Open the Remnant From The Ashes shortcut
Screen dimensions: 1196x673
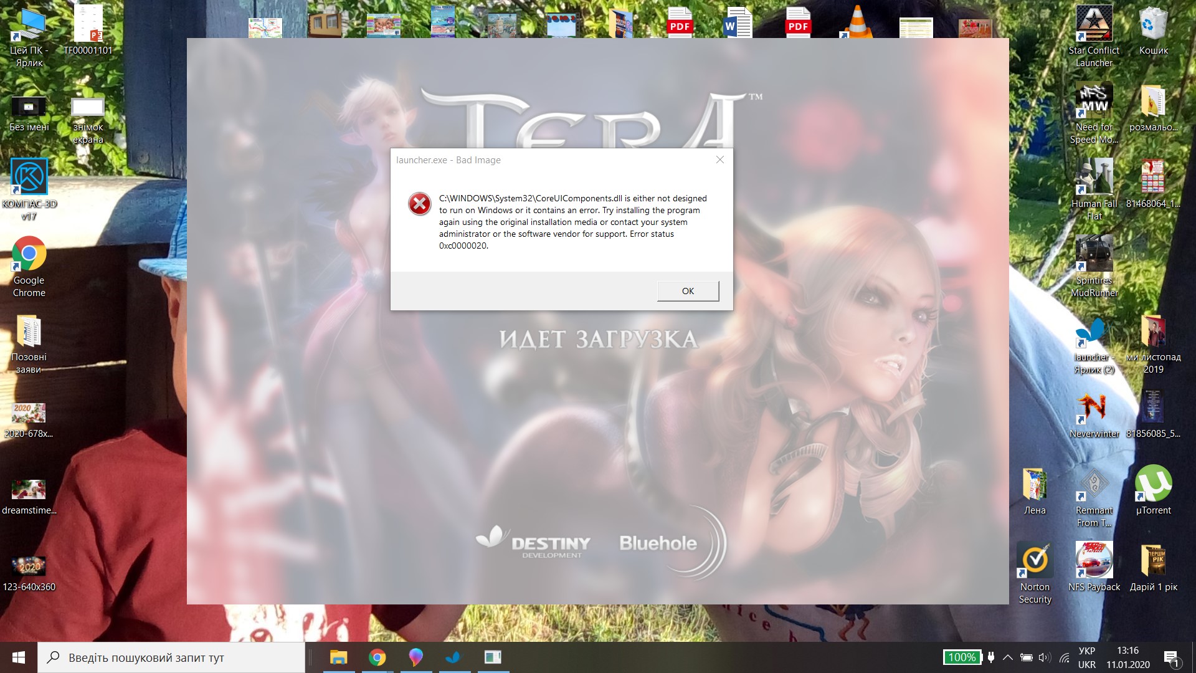point(1094,497)
